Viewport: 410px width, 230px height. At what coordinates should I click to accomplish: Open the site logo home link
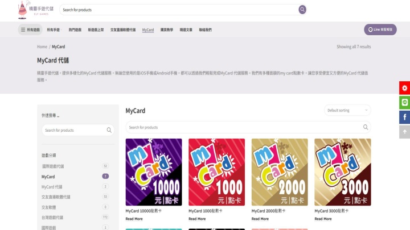(x=35, y=10)
